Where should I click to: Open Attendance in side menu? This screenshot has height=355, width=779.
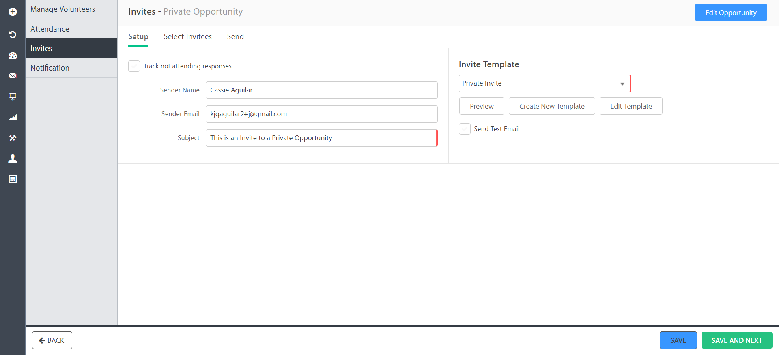pos(71,29)
